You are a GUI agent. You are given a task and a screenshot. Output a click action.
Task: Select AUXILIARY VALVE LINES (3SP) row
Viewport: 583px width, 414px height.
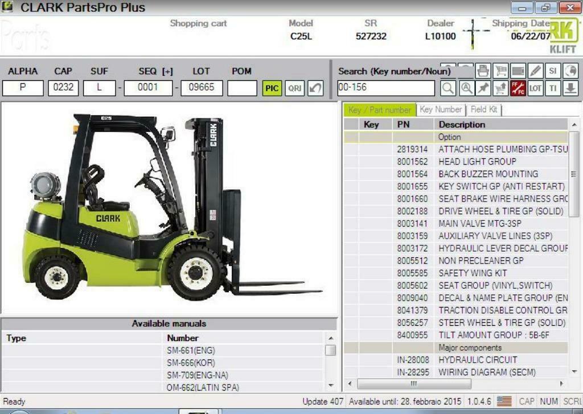(x=456, y=236)
